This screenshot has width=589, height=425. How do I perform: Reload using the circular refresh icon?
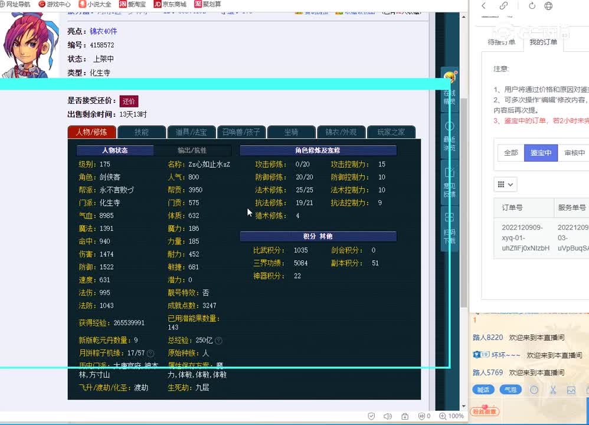point(532,6)
